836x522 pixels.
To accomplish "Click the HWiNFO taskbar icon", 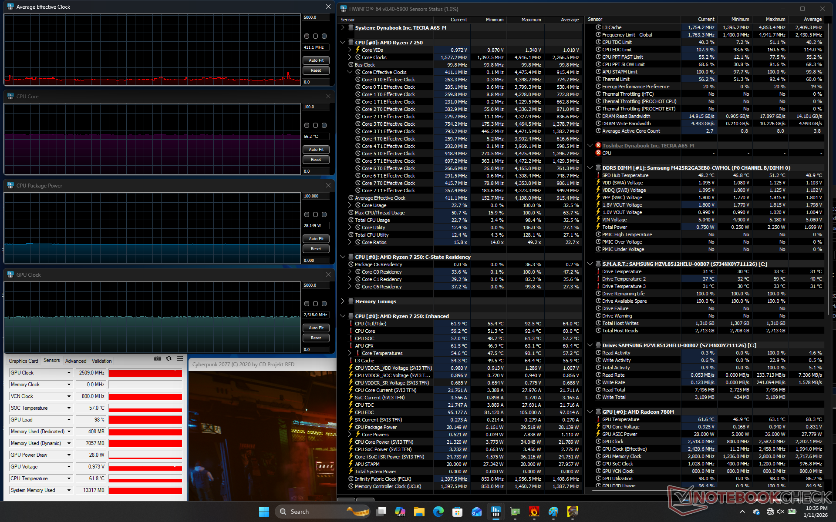I will point(496,512).
